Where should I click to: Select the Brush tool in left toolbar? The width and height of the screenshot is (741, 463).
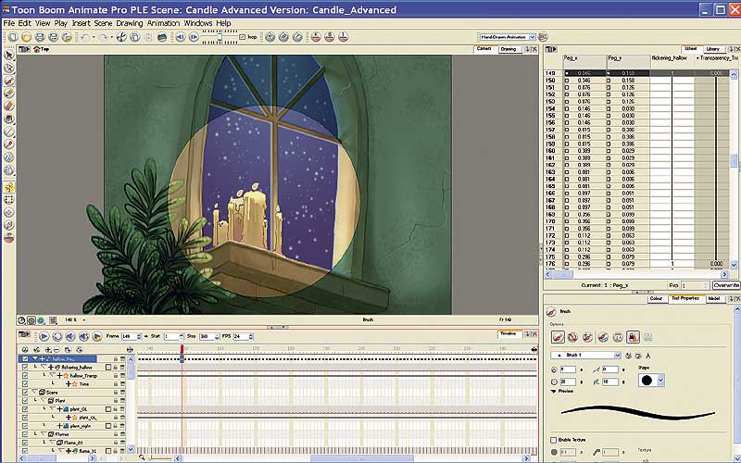(x=9, y=81)
